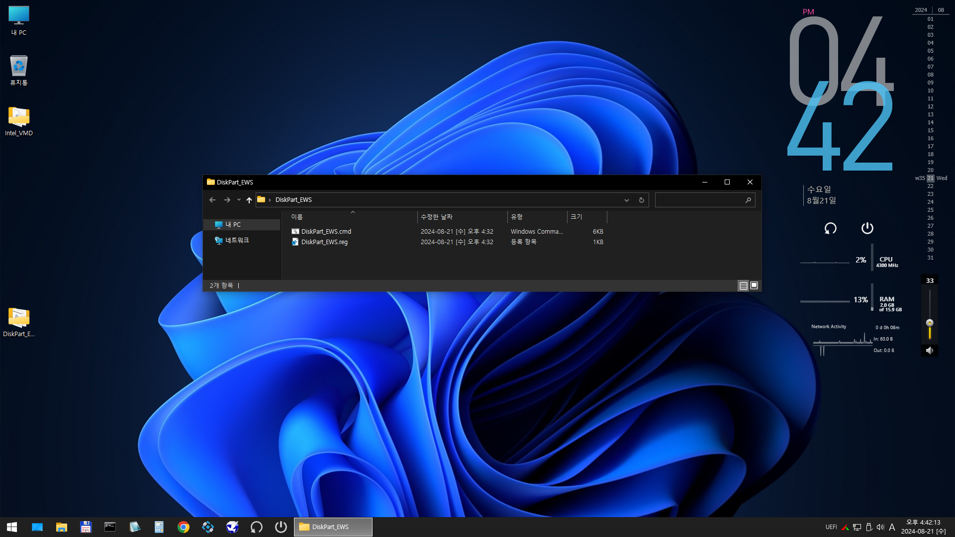Click the blue desktop icon on the taskbar
The height and width of the screenshot is (537, 955).
pos(37,527)
